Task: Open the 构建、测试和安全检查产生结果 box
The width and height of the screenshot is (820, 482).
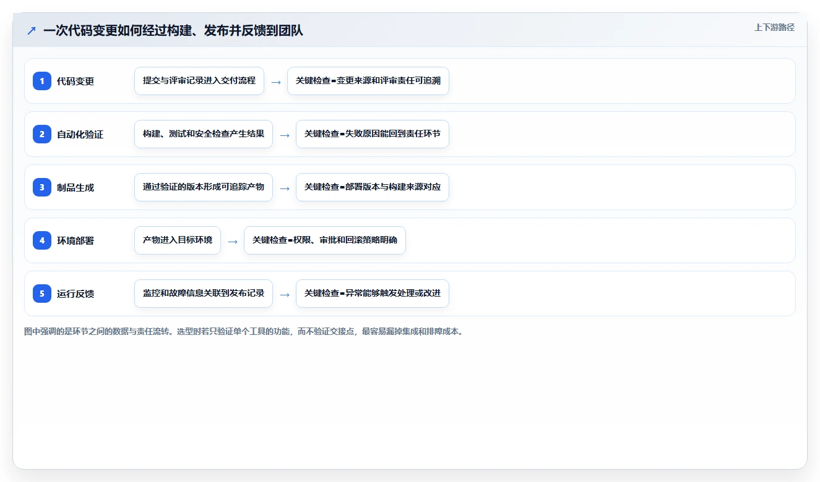Action: [x=204, y=134]
